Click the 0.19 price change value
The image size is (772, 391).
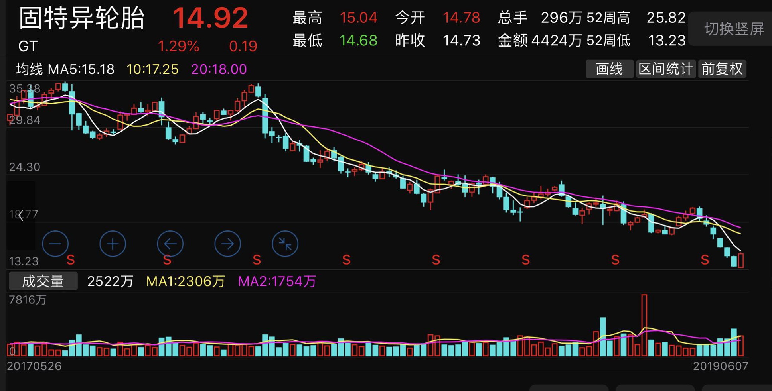coord(243,47)
